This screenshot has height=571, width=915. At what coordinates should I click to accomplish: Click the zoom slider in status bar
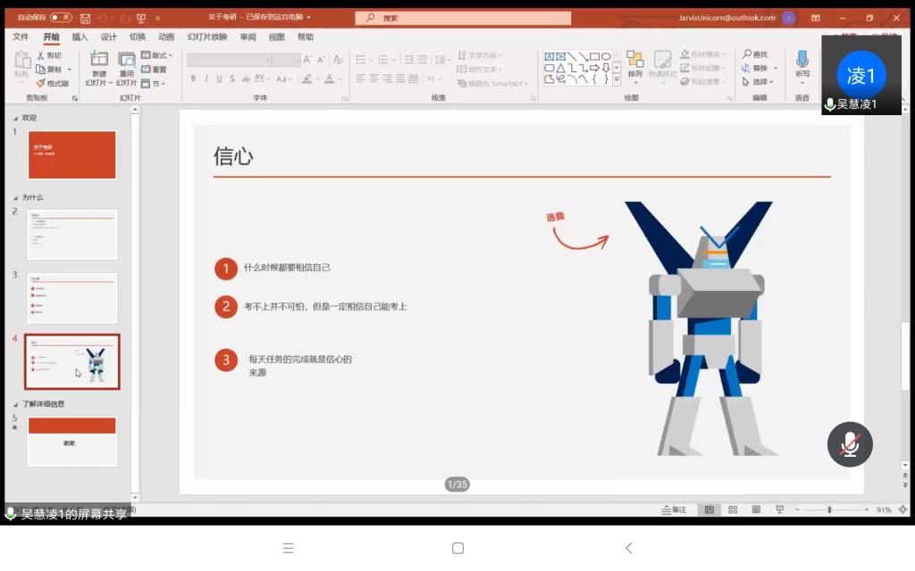coord(828,509)
